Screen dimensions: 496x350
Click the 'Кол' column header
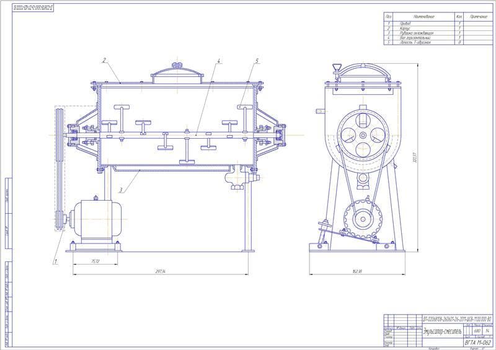pyautogui.click(x=459, y=17)
